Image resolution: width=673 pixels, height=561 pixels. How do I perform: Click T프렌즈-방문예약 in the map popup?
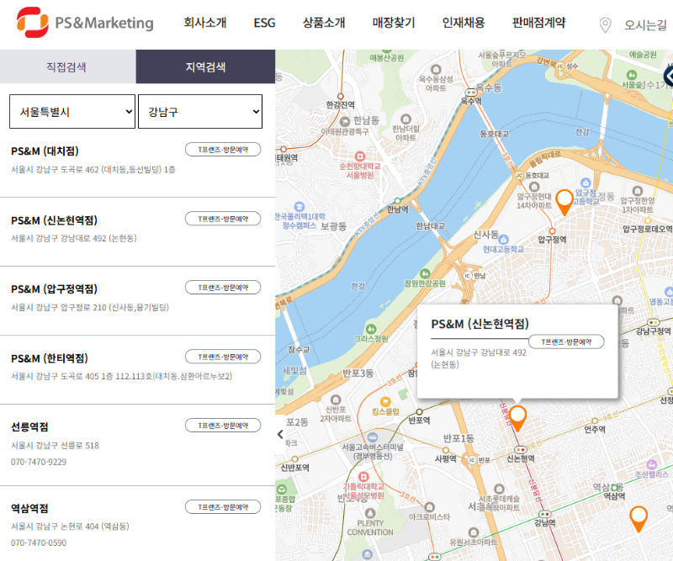pos(566,341)
